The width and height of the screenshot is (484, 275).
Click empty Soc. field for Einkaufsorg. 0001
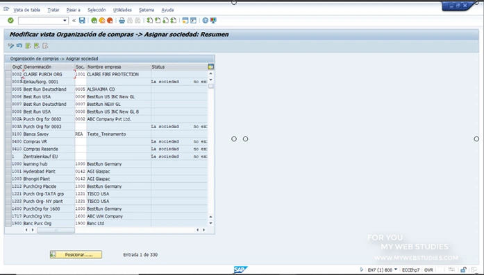81,82
